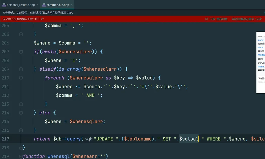Click the fold end marker at line 213
Viewport: 265px width, 159px height.
pos(21,104)
